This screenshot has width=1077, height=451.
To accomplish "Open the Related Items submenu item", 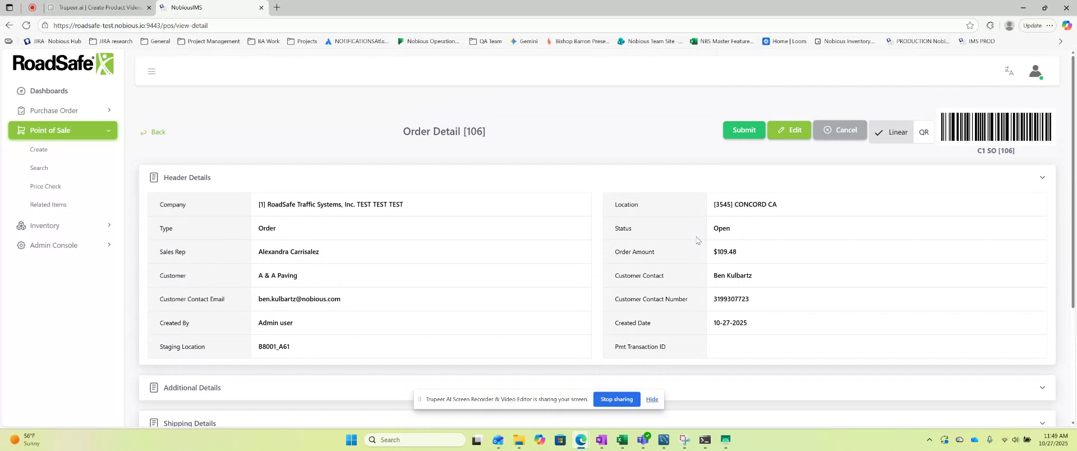I will pos(48,205).
